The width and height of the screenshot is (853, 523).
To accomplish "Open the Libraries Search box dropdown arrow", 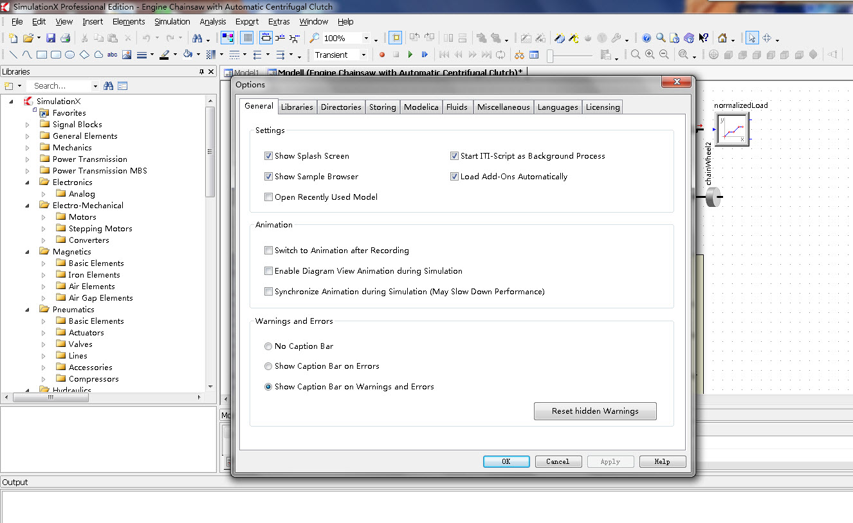I will click(x=95, y=86).
